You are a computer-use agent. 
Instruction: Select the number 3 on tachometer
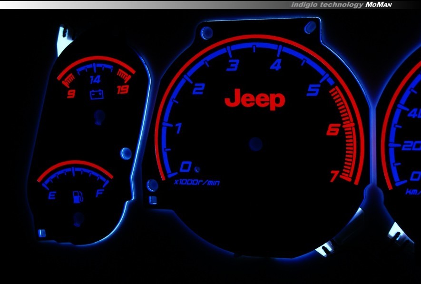232,66
